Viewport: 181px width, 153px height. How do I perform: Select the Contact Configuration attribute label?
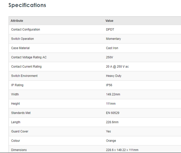point(25,30)
